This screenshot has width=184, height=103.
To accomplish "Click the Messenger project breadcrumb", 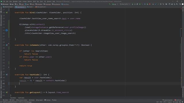I will [5, 4].
